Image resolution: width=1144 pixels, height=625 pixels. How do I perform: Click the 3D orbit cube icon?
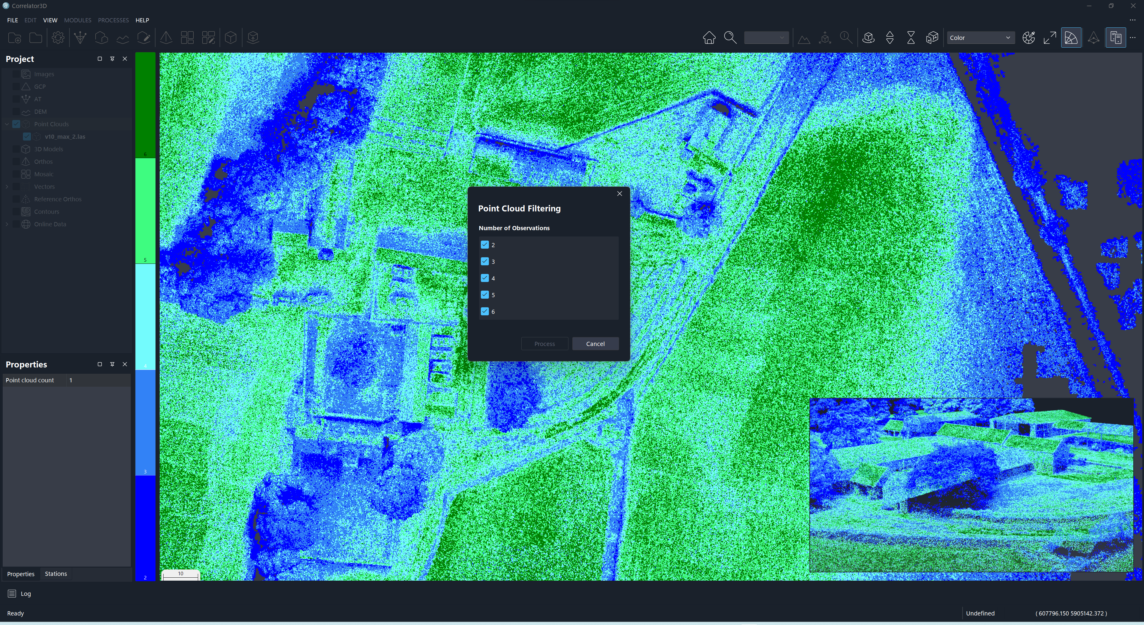(869, 37)
